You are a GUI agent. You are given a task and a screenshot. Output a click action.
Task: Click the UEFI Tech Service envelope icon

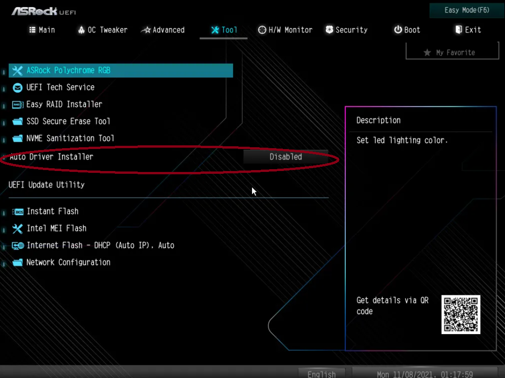(17, 88)
